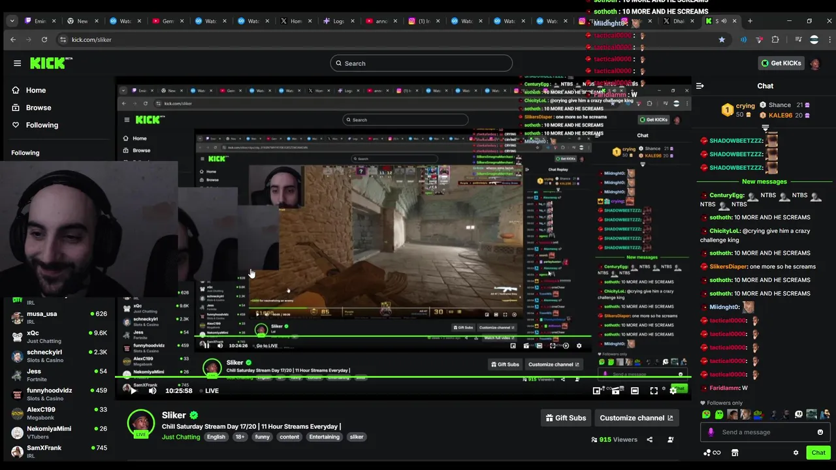Enter fullscreen on the player
The height and width of the screenshot is (470, 836).
654,390
